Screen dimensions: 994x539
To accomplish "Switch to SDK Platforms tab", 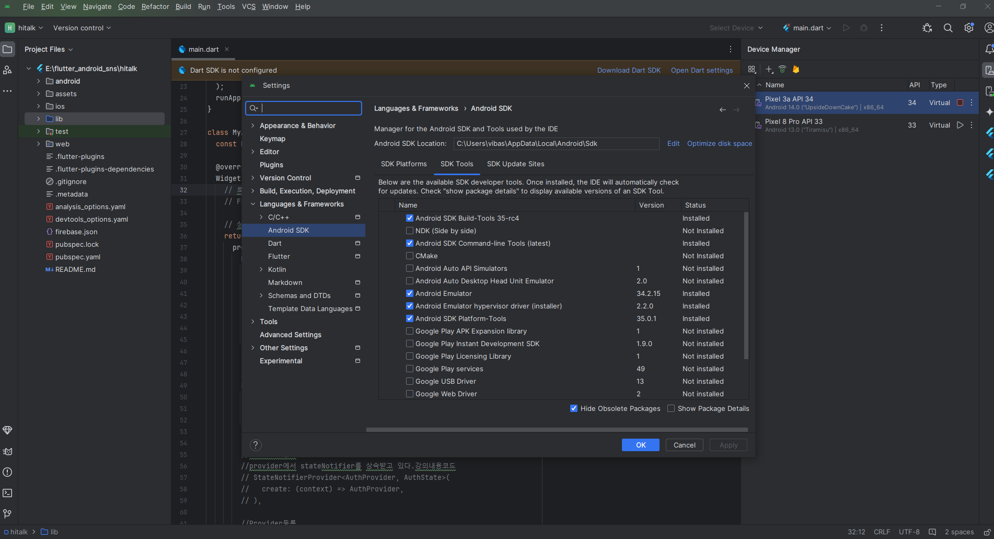I will point(403,164).
